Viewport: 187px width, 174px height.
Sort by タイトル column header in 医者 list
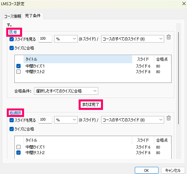pos(78,59)
